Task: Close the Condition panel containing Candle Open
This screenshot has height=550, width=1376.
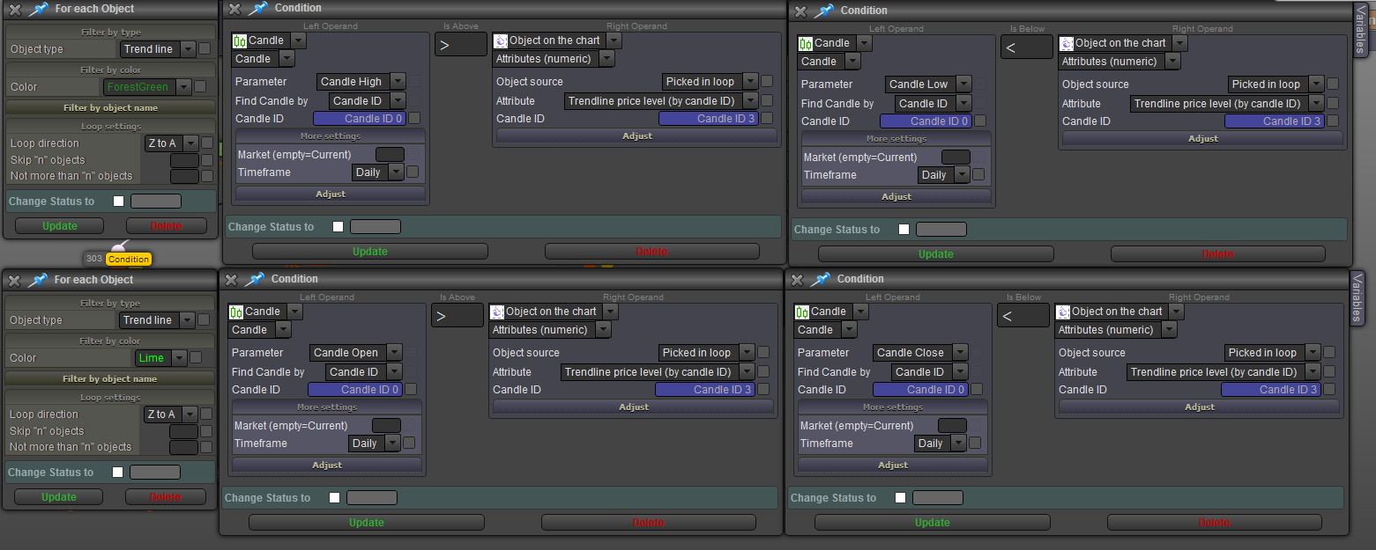Action: 231,280
